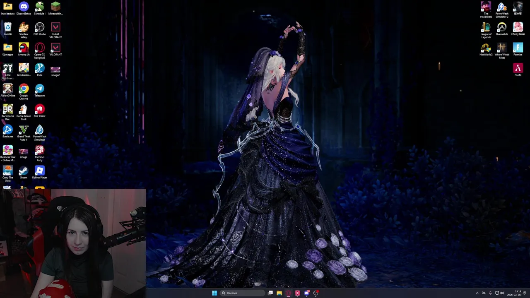Launch Infinity Nikki shortcut
This screenshot has height=298, width=530.
pyautogui.click(x=518, y=29)
